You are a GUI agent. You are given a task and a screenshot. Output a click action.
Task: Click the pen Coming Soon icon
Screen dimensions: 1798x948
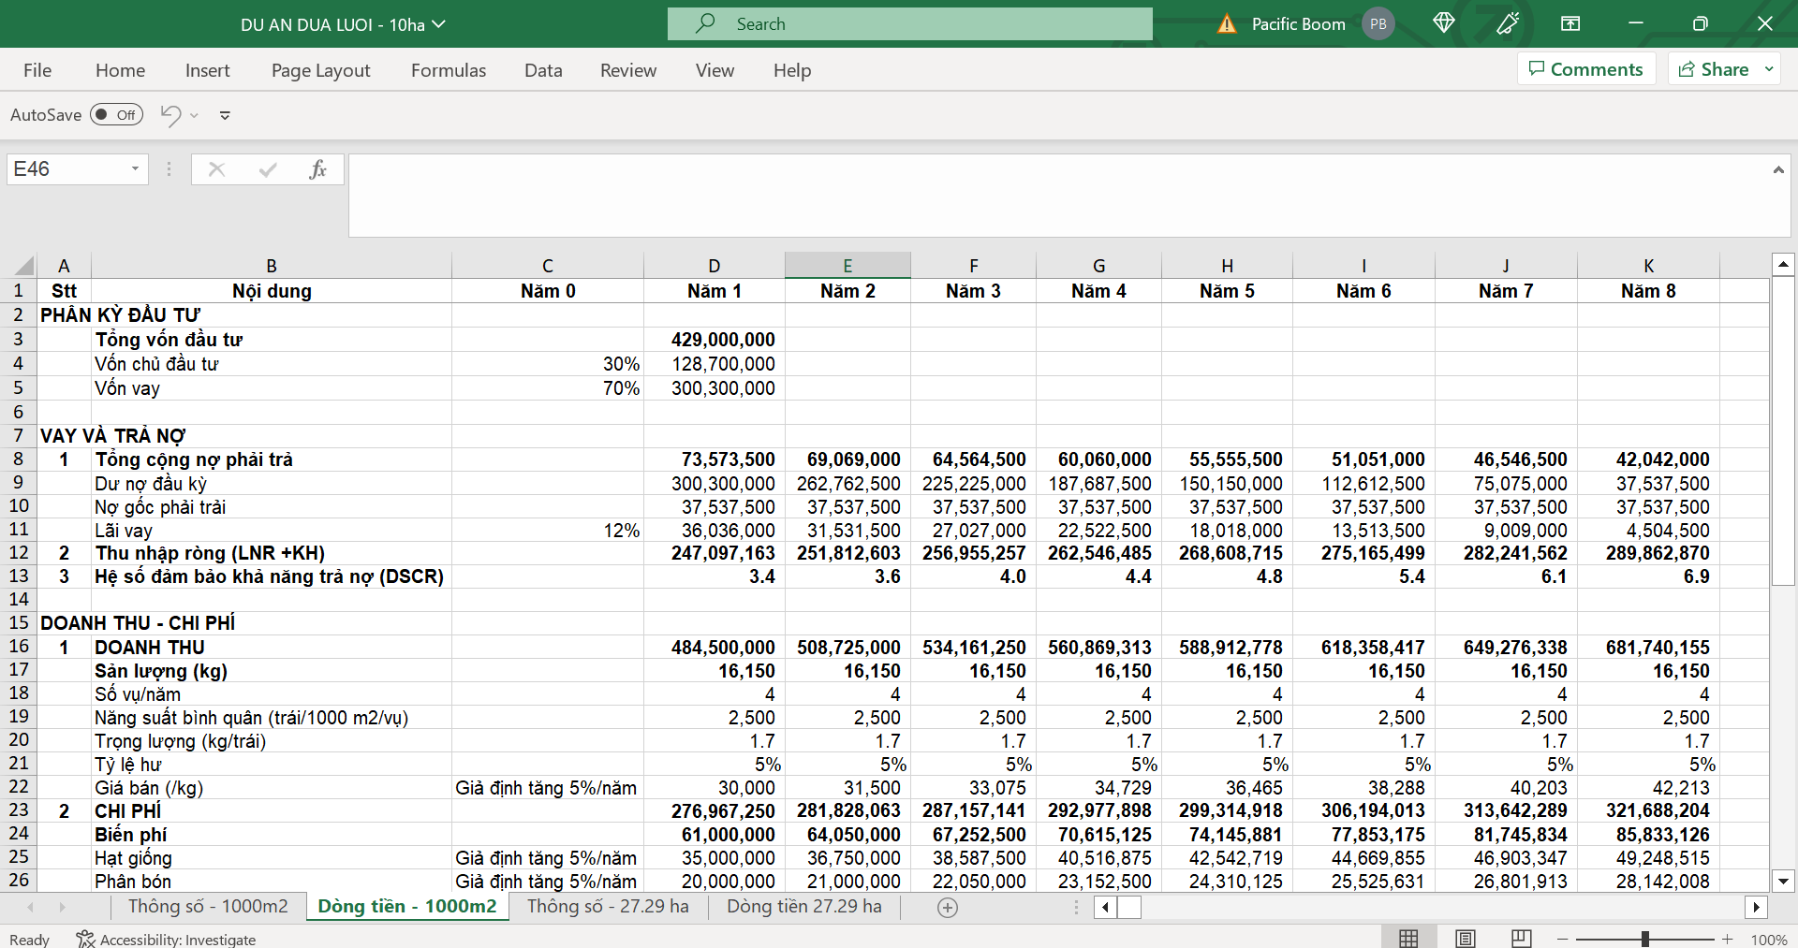(x=1508, y=23)
